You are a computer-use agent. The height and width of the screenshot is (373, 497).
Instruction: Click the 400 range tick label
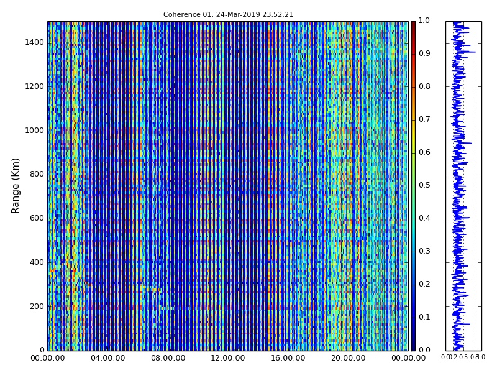[x=37, y=262]
